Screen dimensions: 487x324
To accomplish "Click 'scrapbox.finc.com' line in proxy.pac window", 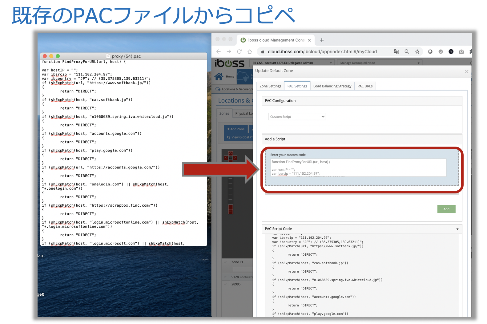I will pyautogui.click(x=99, y=205).
